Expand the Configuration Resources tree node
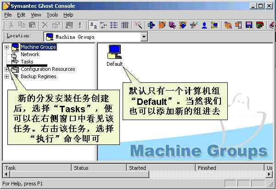The image size is (276, 190). [x=6, y=69]
